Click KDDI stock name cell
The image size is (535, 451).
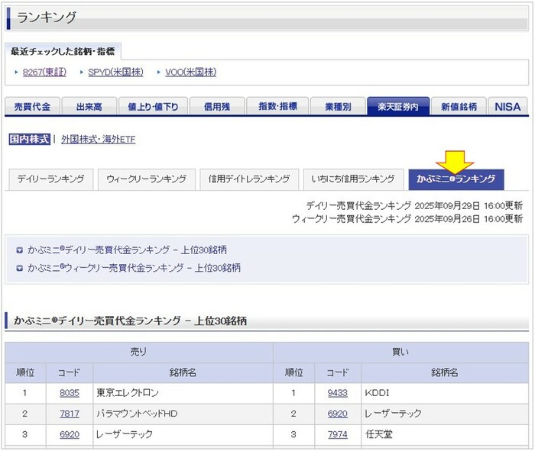click(x=445, y=393)
